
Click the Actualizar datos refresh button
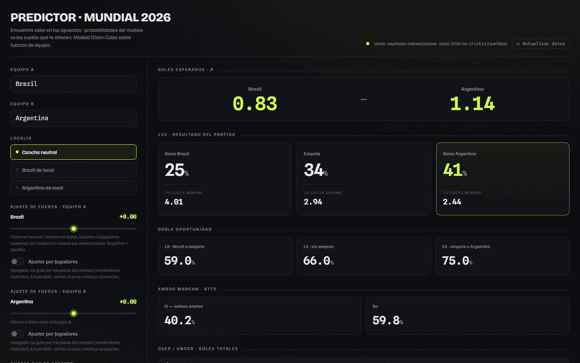point(541,44)
